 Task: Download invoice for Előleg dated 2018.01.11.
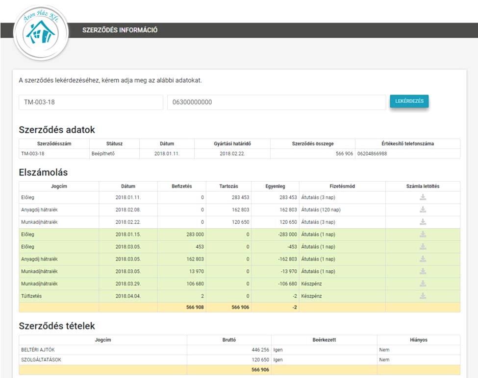[423, 197]
